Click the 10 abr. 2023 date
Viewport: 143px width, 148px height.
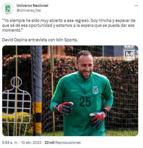tap(31, 143)
